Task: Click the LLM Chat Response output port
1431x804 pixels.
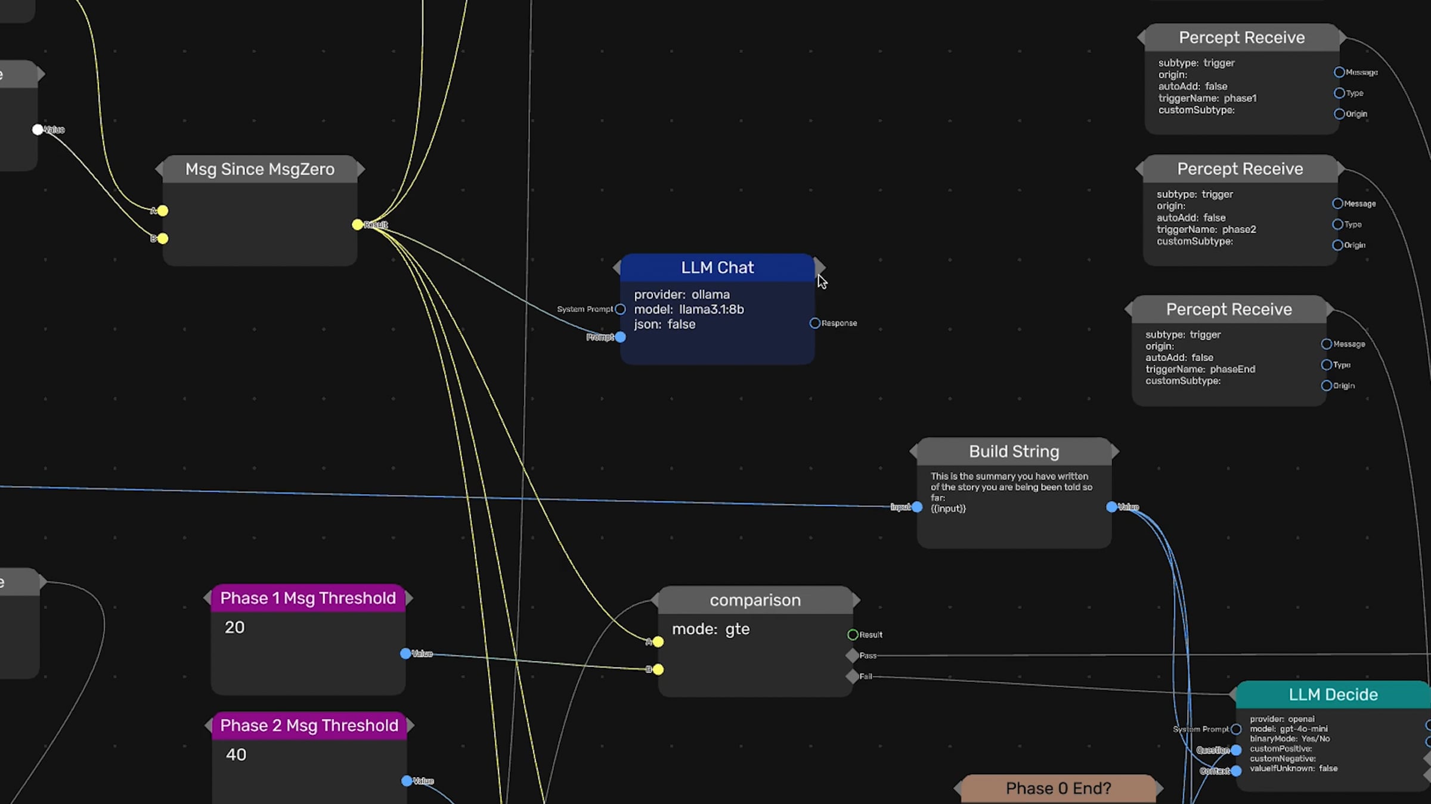Action: pos(814,323)
